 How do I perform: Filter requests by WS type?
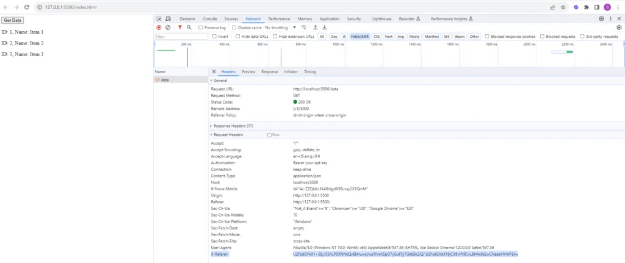point(447,36)
